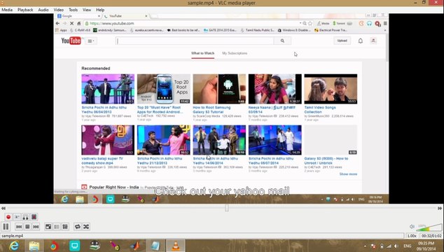Image resolution: width=444 pixels, height=252 pixels.
Task: Click 'Tamil Video Songs Collection' title
Action: coord(320,110)
